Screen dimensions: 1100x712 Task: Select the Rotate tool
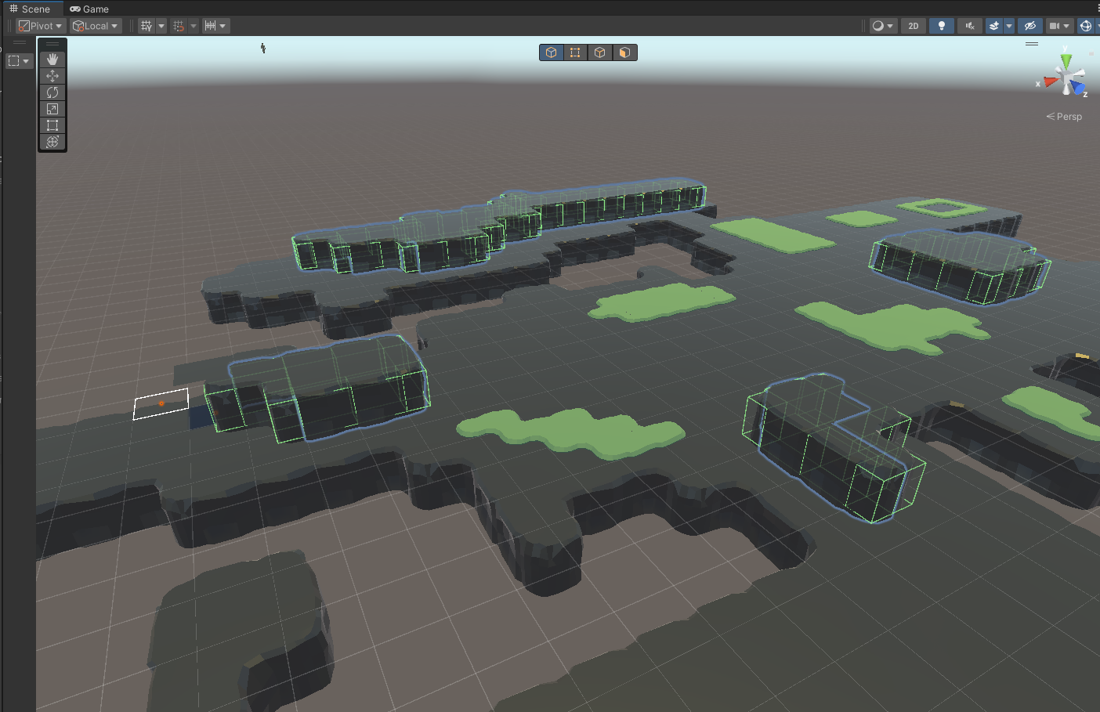coord(52,92)
